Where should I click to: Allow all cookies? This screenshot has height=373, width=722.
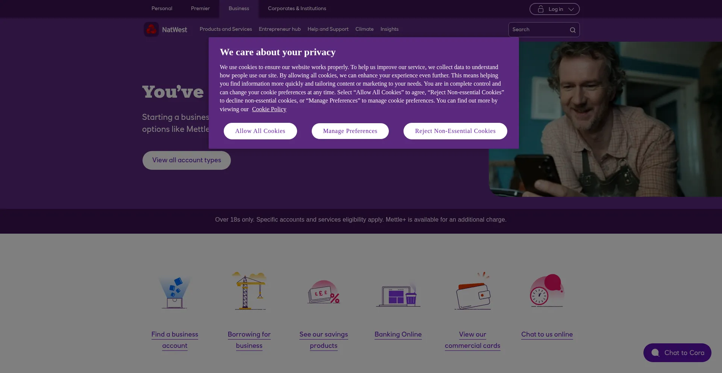(x=260, y=131)
